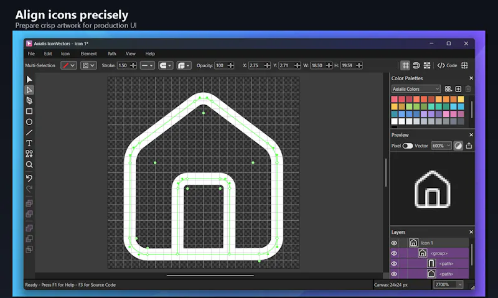Viewport: 498px width, 298px height.
Task: Pick the yellow swatch ending the first palette row
Action: 461,100
